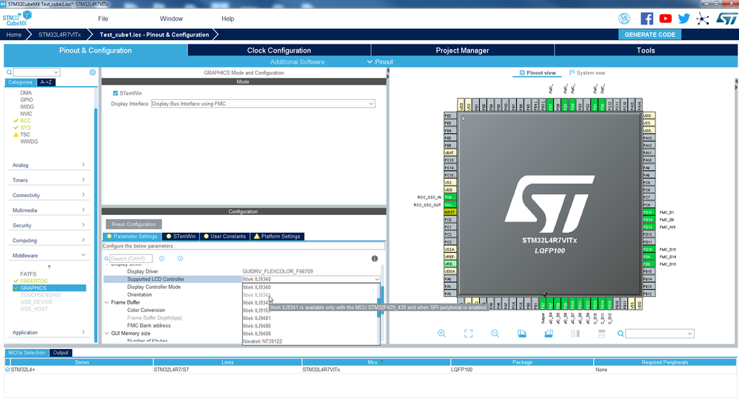Image resolution: width=739 pixels, height=400 pixels.
Task: Switch to the Clock Configuration tab
Action: (279, 50)
